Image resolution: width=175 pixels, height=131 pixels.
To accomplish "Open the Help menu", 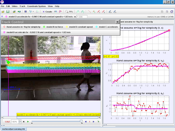I will 57,6.
